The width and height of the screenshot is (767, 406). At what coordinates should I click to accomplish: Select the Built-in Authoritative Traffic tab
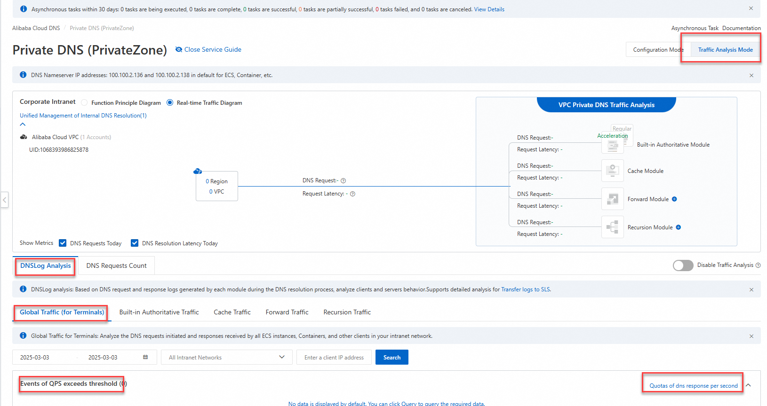point(159,312)
